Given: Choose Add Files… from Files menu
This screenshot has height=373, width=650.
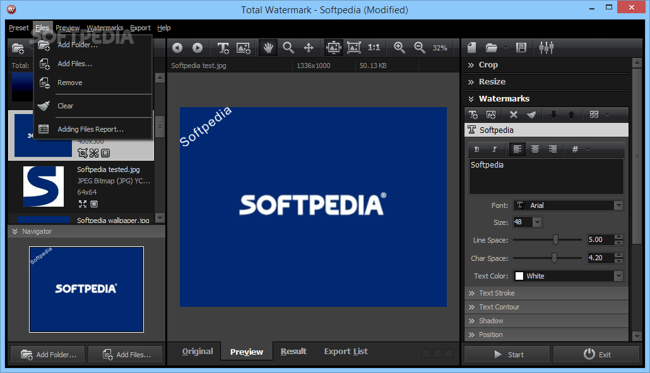Looking at the screenshot, I should coord(93,64).
